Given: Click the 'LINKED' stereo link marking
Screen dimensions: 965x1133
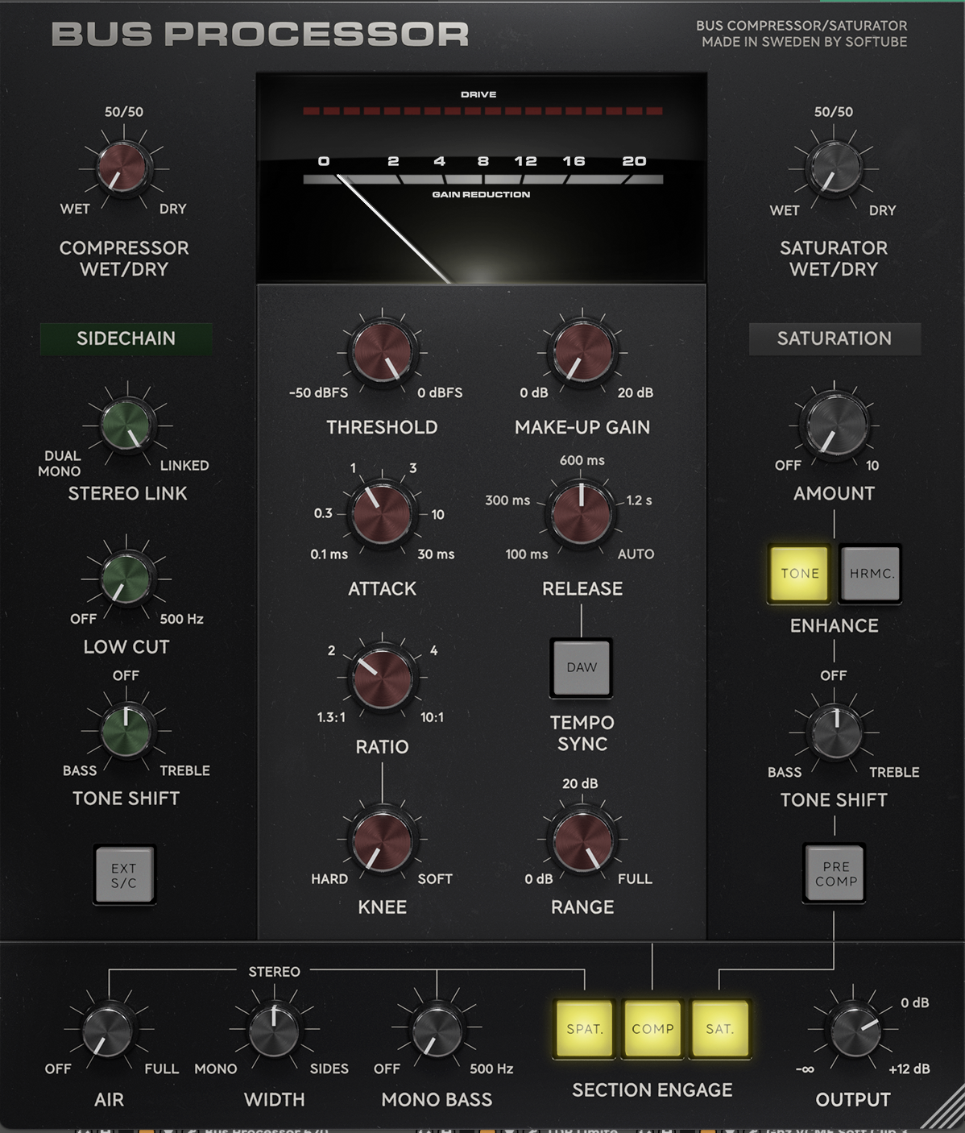Looking at the screenshot, I should 184,466.
